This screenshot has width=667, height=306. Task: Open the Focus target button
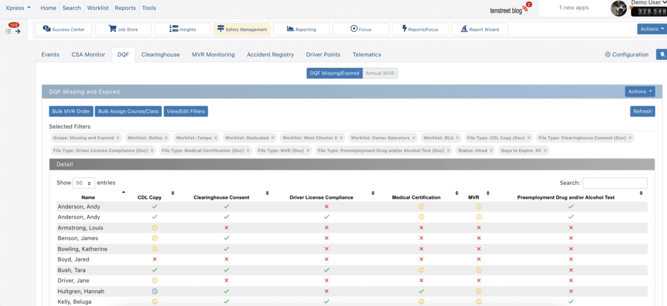pyautogui.click(x=361, y=29)
